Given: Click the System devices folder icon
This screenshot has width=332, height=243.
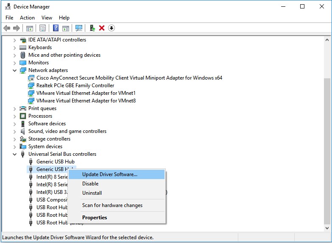Looking at the screenshot, I should 23,146.
